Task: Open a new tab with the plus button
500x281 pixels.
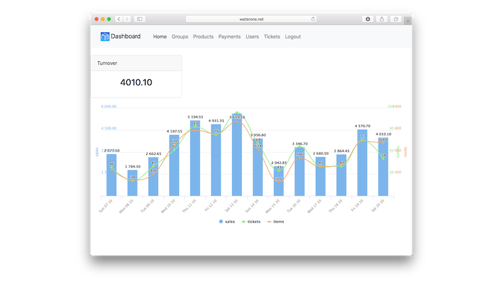Action: coord(408,21)
